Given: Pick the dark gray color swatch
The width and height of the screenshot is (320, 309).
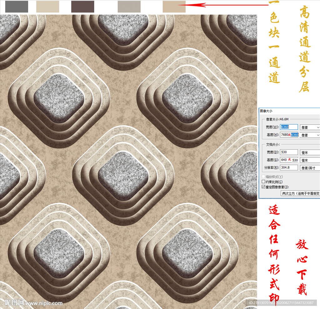Looking at the screenshot, I should coord(17,7).
